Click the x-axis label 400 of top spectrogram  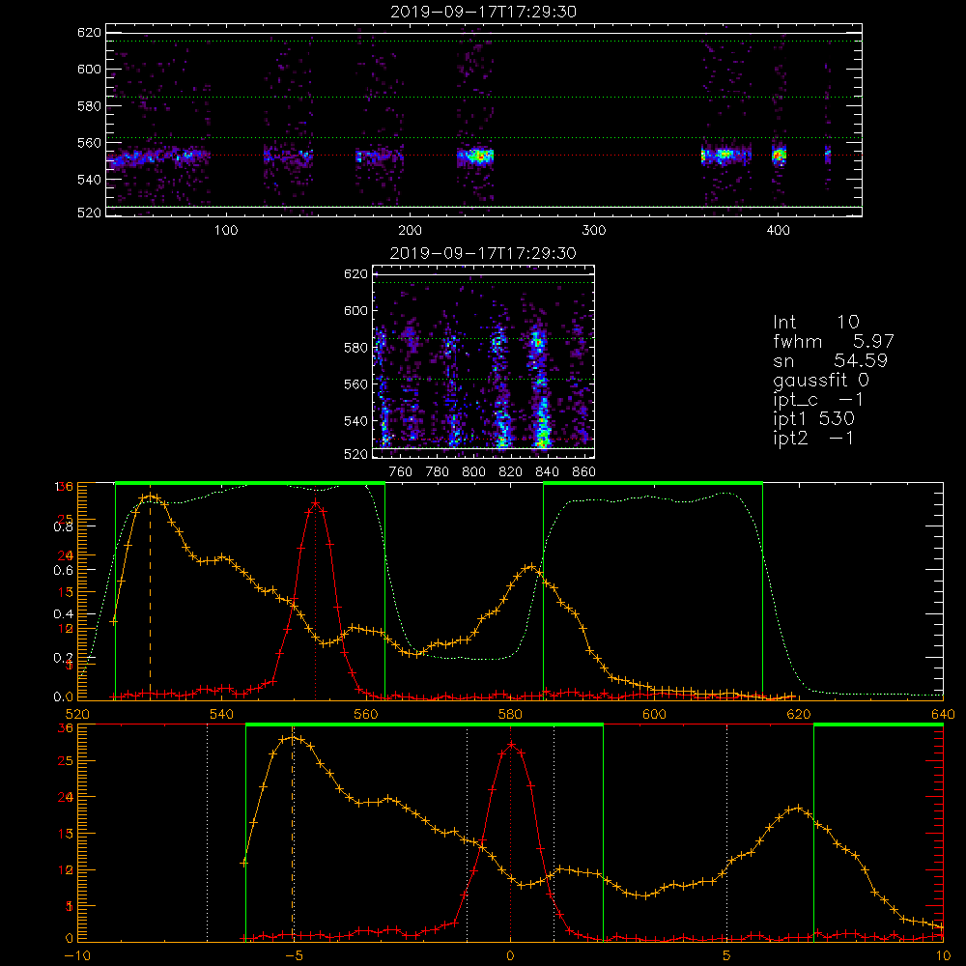(x=778, y=231)
